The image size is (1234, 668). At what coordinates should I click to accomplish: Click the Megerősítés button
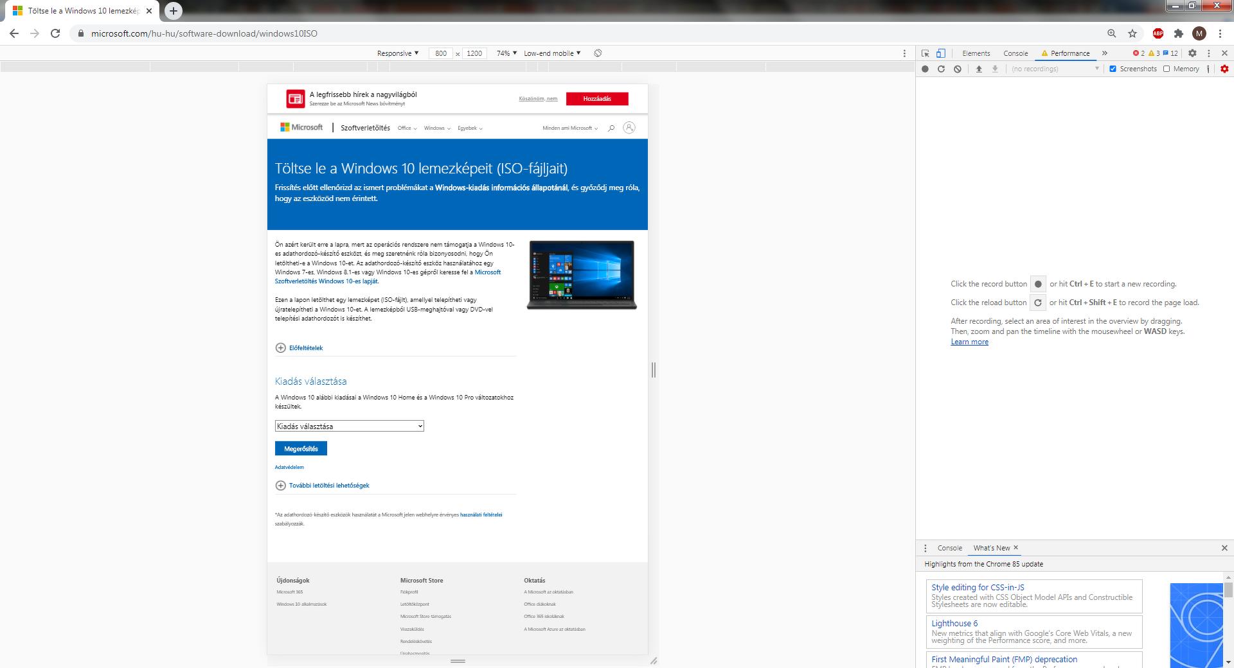301,449
